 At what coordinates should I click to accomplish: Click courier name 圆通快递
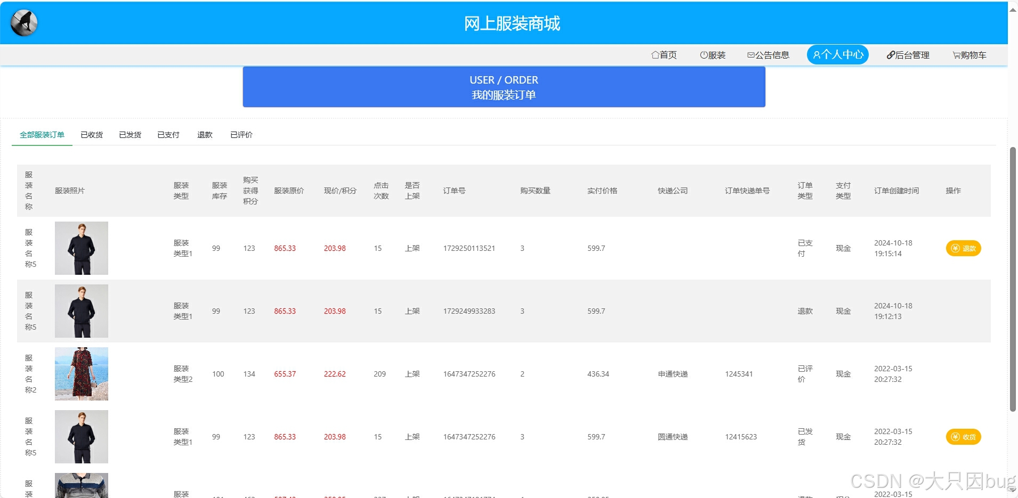click(673, 437)
